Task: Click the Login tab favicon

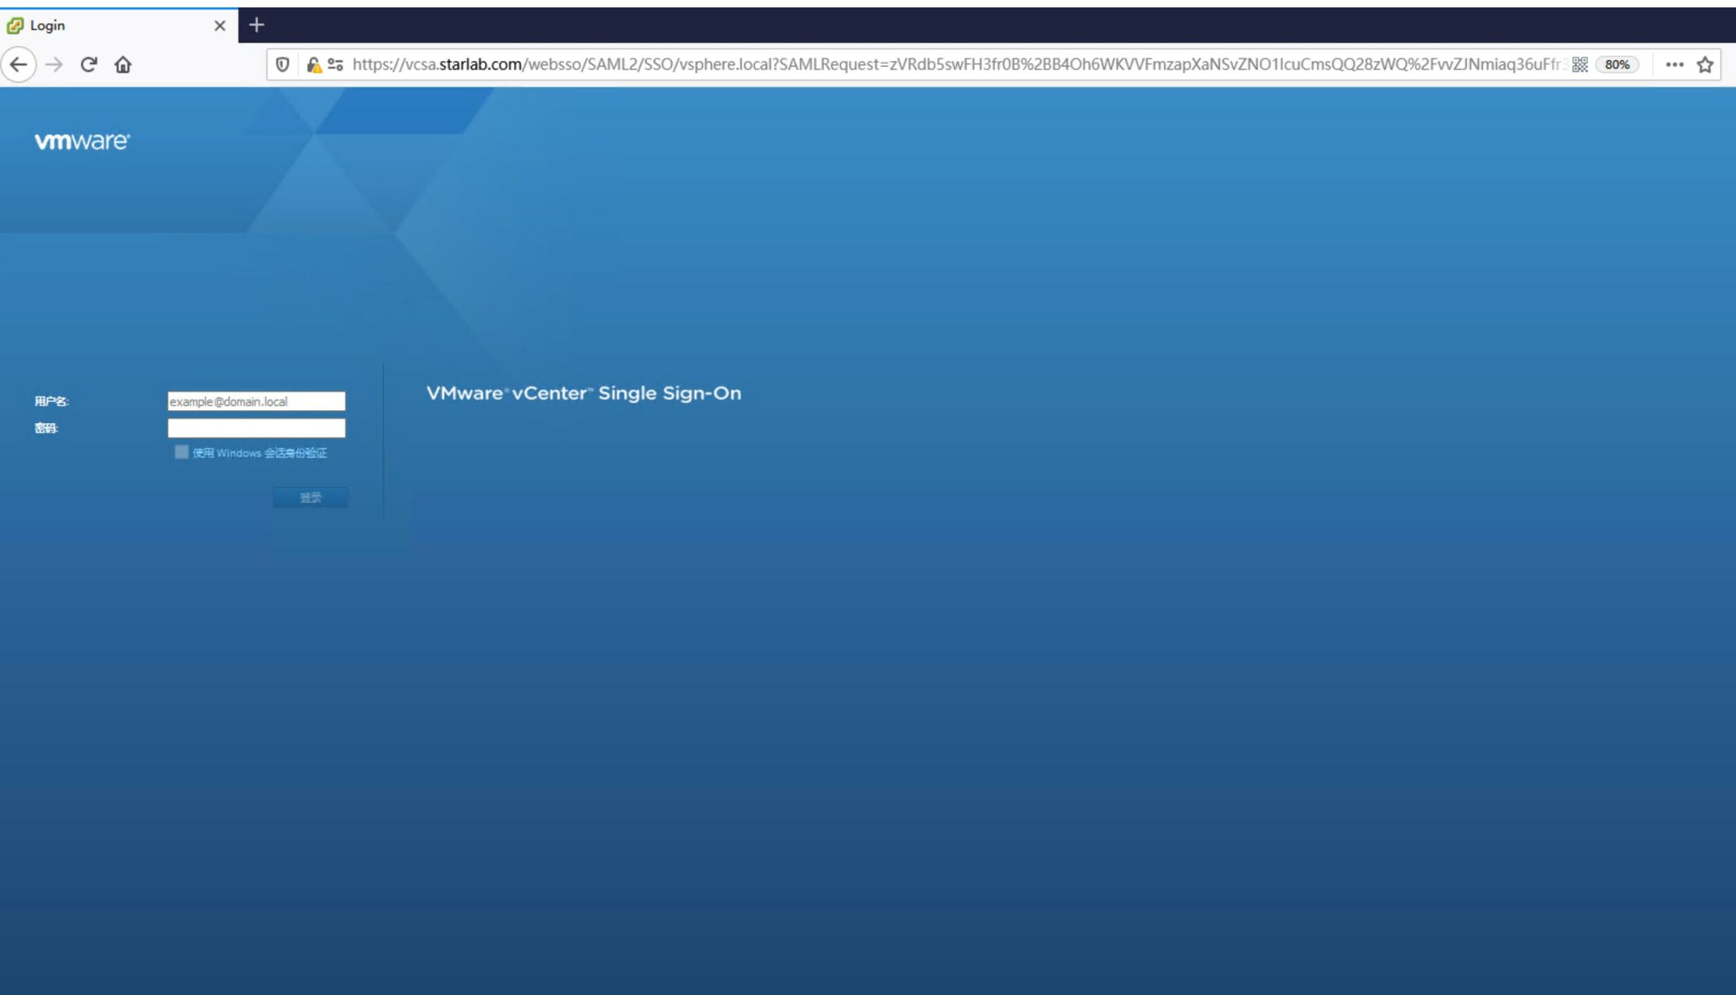Action: click(x=15, y=25)
